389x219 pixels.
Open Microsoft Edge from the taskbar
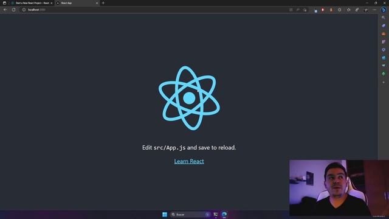pyautogui.click(x=224, y=214)
